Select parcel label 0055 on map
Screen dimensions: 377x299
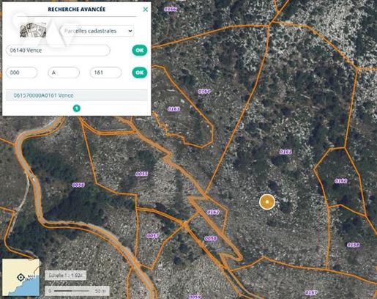[x=141, y=174]
